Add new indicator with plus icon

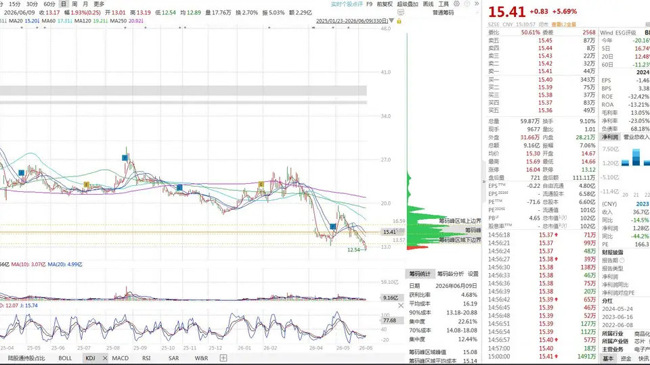point(223,358)
